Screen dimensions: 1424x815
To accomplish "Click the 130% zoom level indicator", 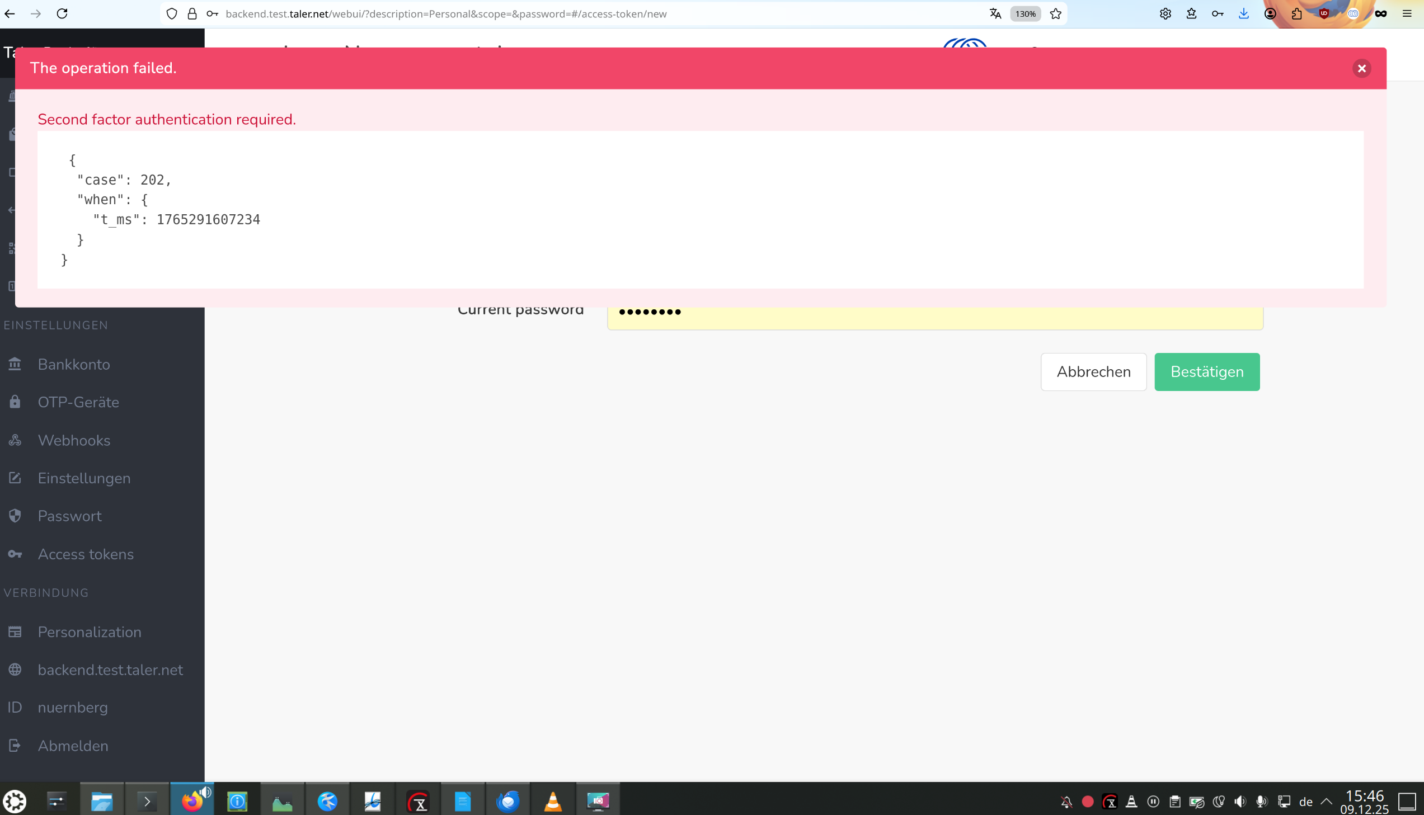I will [x=1025, y=14].
